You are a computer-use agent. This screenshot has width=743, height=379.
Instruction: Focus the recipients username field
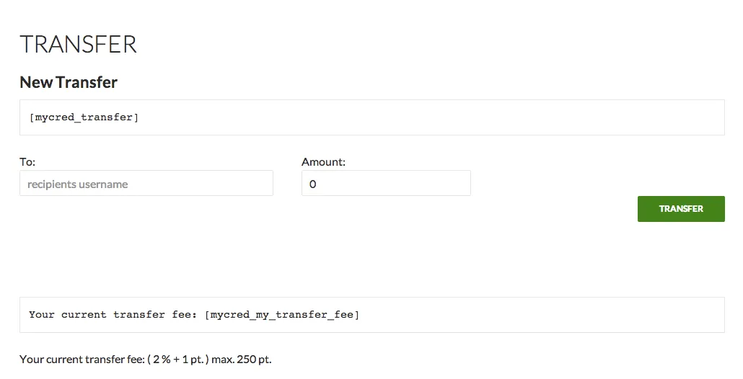pyautogui.click(x=146, y=184)
